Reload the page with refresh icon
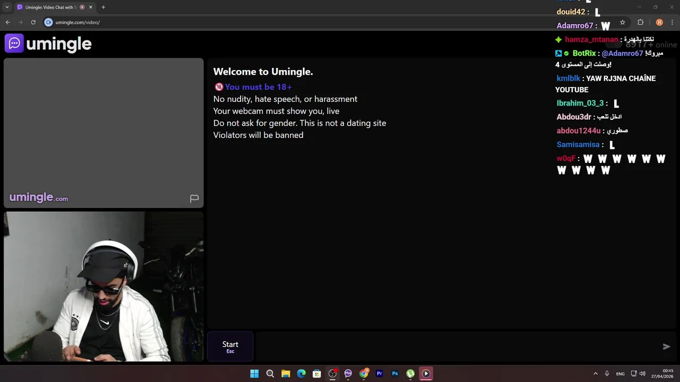The width and height of the screenshot is (680, 382). click(33, 22)
